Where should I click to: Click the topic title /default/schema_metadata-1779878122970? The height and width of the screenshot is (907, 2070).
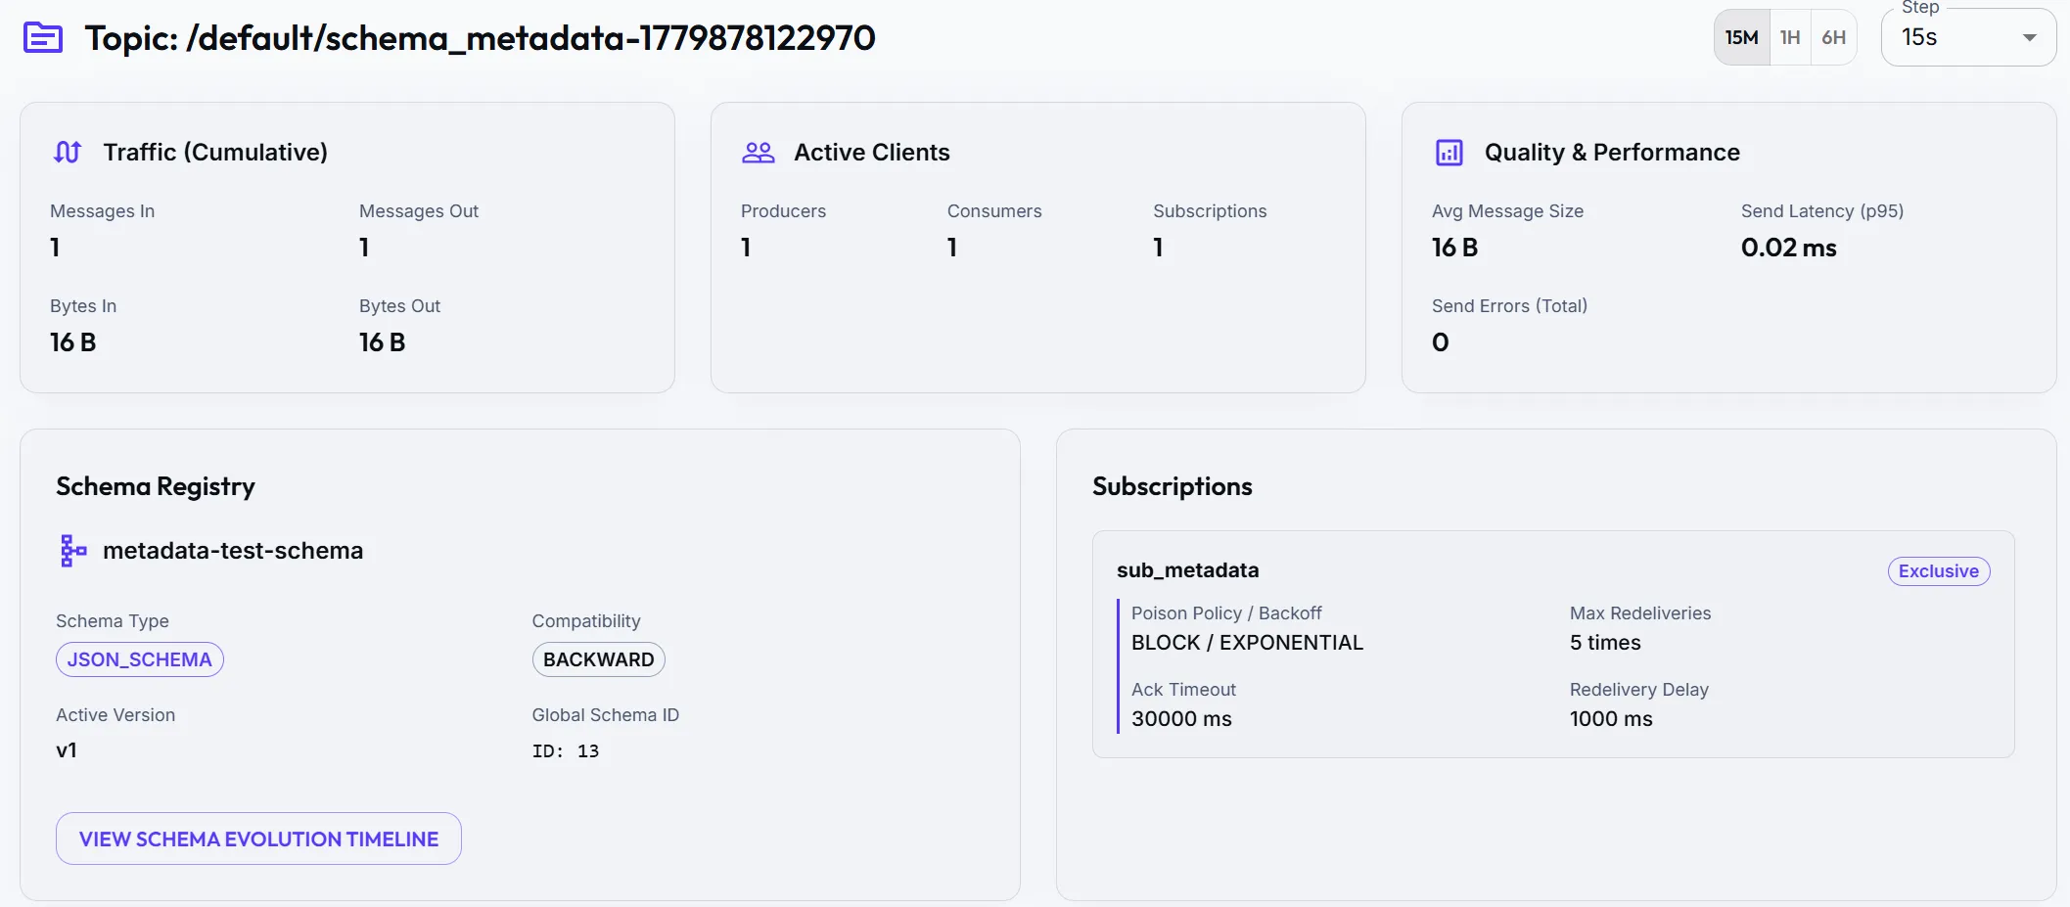coord(480,38)
